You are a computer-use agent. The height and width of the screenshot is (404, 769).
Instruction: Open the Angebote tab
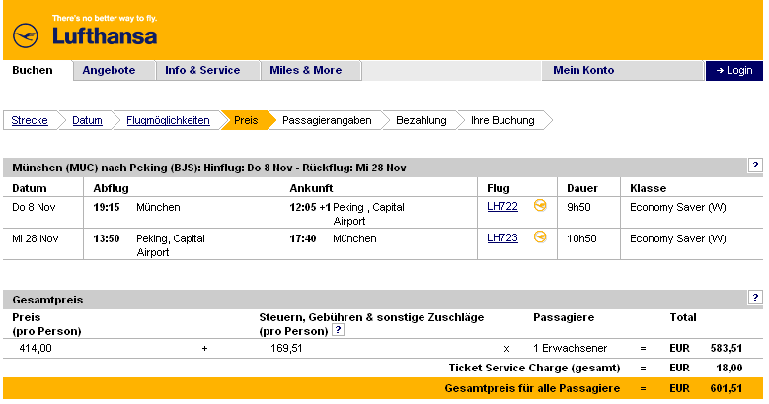click(x=110, y=70)
